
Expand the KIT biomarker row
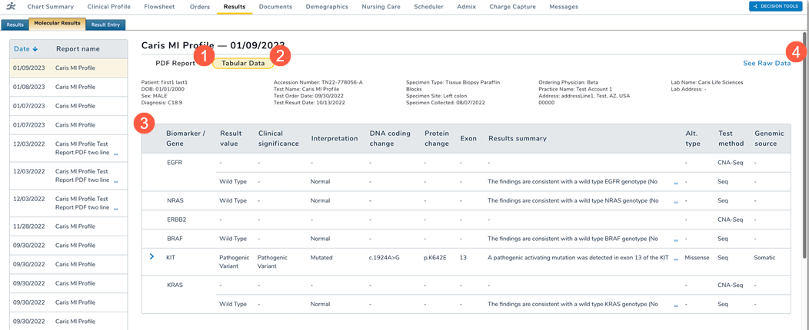point(151,257)
